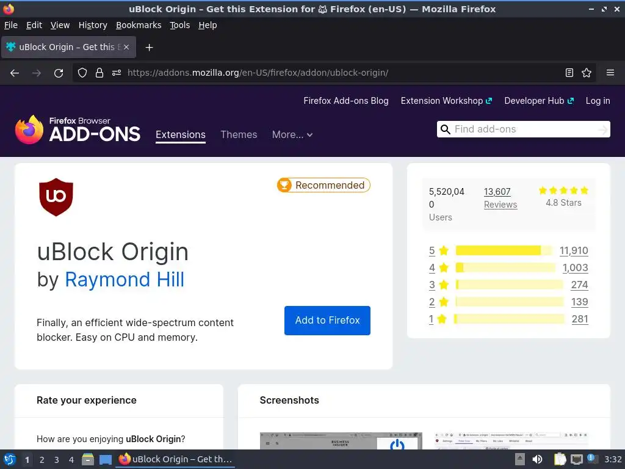Click show desktop icon in taskbar
This screenshot has width=625, height=469.
(106, 460)
